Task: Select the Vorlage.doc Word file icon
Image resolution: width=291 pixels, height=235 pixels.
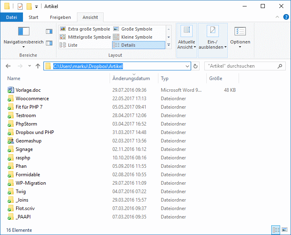Action: pyautogui.click(x=10, y=90)
